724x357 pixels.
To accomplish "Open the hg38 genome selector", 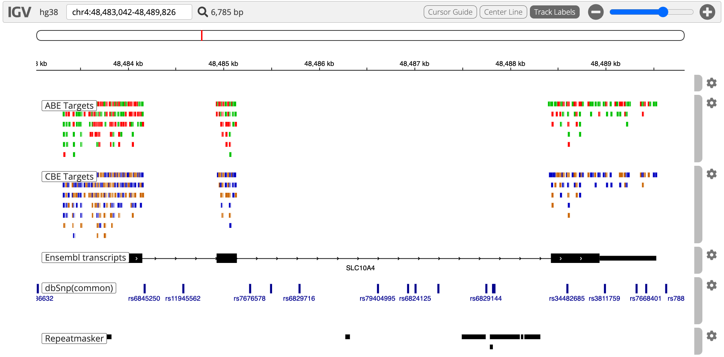I will [x=49, y=12].
